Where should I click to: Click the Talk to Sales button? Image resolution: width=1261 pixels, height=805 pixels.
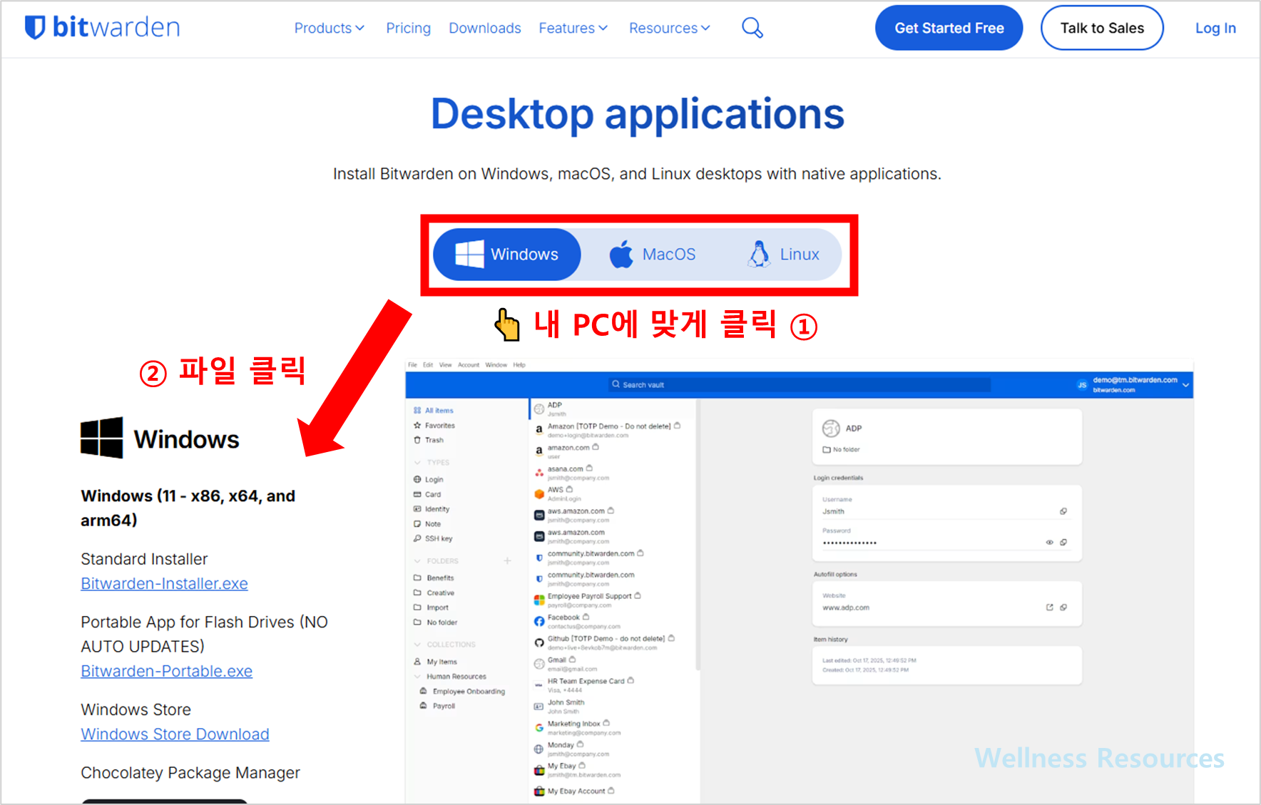click(x=1102, y=28)
